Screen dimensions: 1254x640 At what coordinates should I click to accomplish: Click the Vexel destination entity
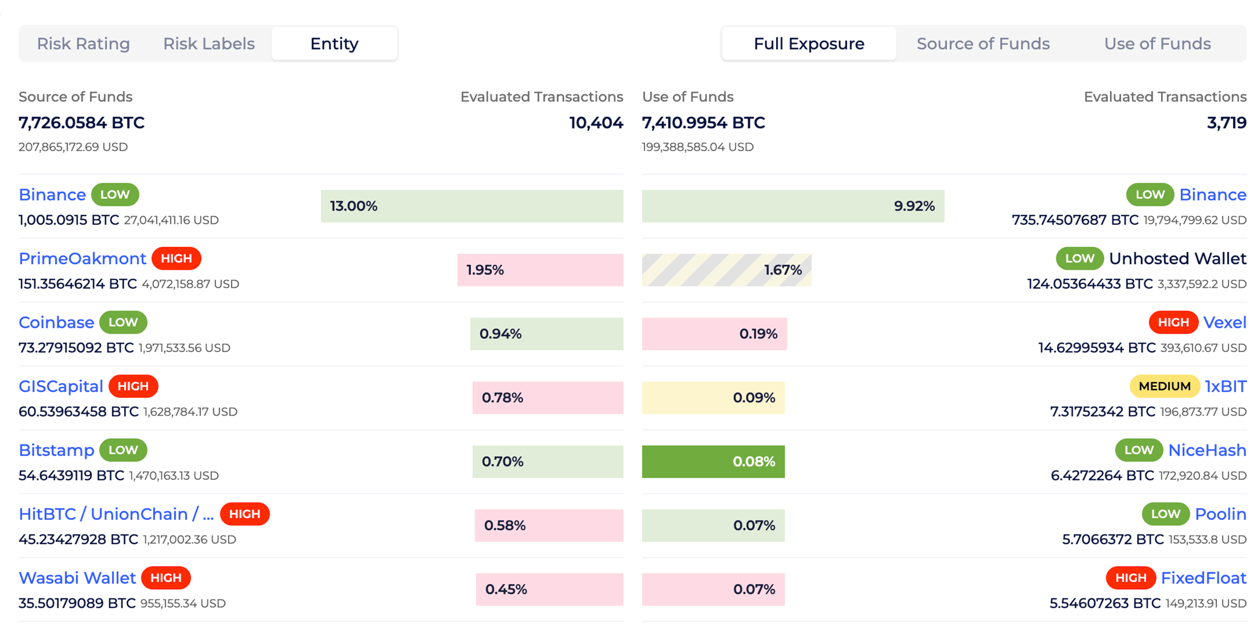(x=1224, y=323)
